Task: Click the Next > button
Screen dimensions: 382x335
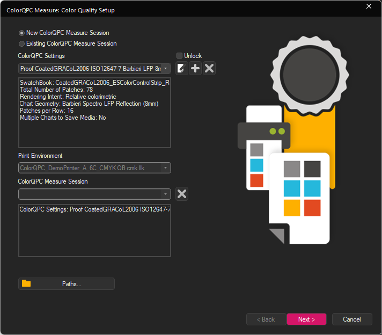Action: [306, 319]
